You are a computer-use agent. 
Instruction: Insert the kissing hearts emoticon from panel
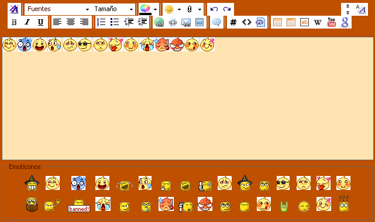click(x=324, y=183)
